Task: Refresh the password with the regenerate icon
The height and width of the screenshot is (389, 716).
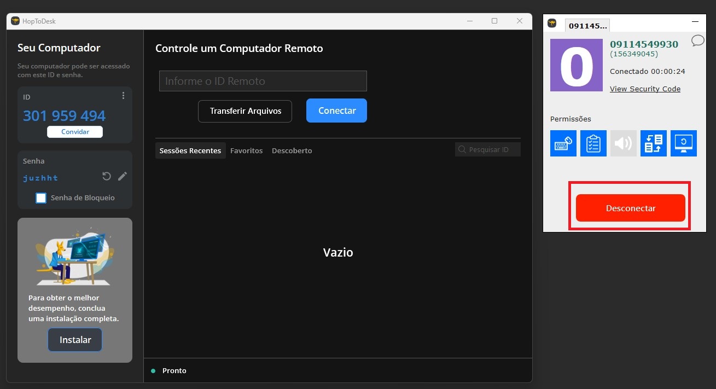Action: pos(107,176)
